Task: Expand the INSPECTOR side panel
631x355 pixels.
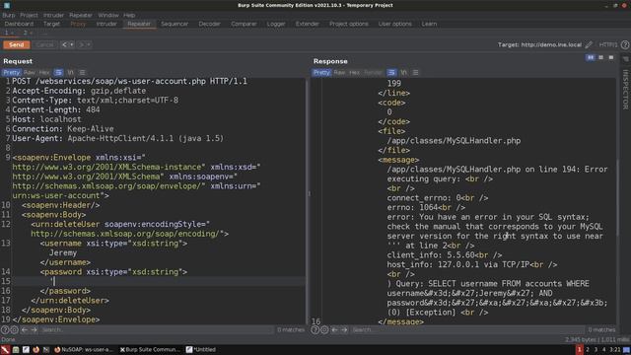Action: click(x=625, y=90)
